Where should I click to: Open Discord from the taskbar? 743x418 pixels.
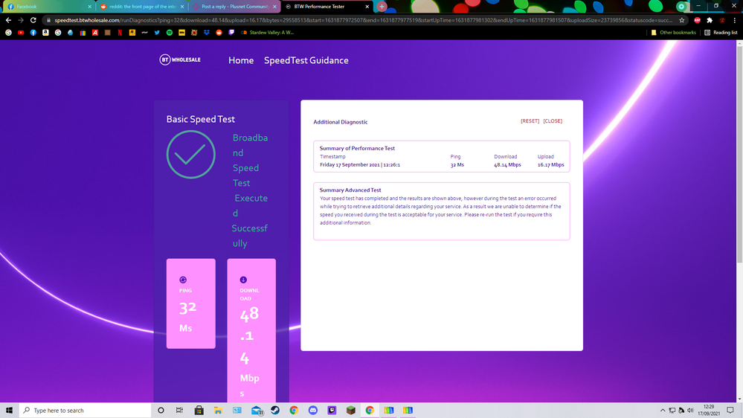tap(313, 410)
